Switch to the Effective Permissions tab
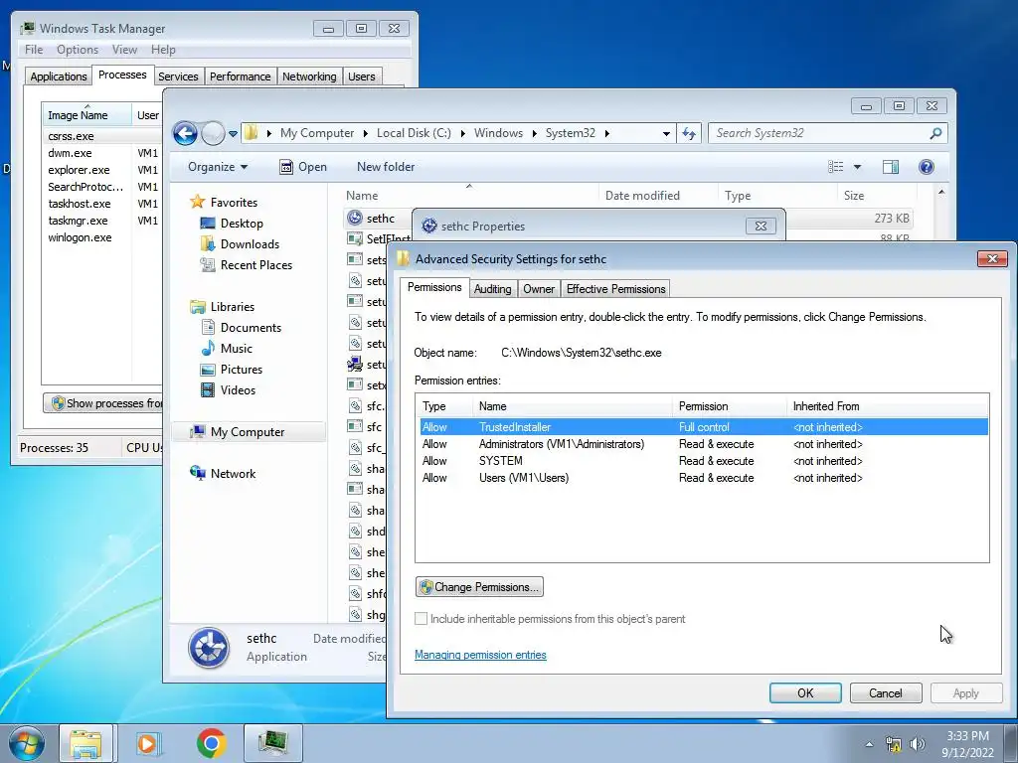This screenshot has height=763, width=1018. click(x=615, y=289)
